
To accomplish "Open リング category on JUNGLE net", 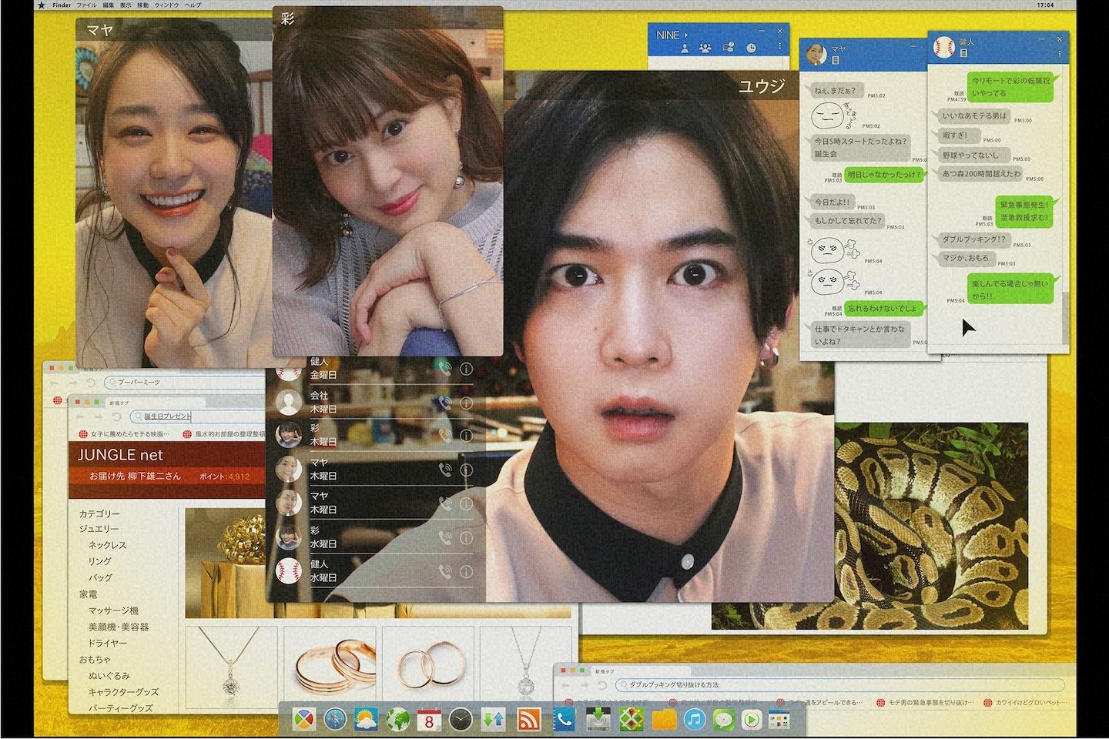I will pyautogui.click(x=99, y=561).
